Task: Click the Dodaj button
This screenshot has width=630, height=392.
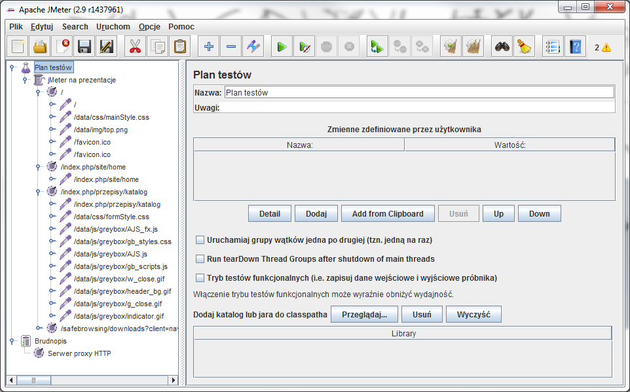Action: point(316,214)
